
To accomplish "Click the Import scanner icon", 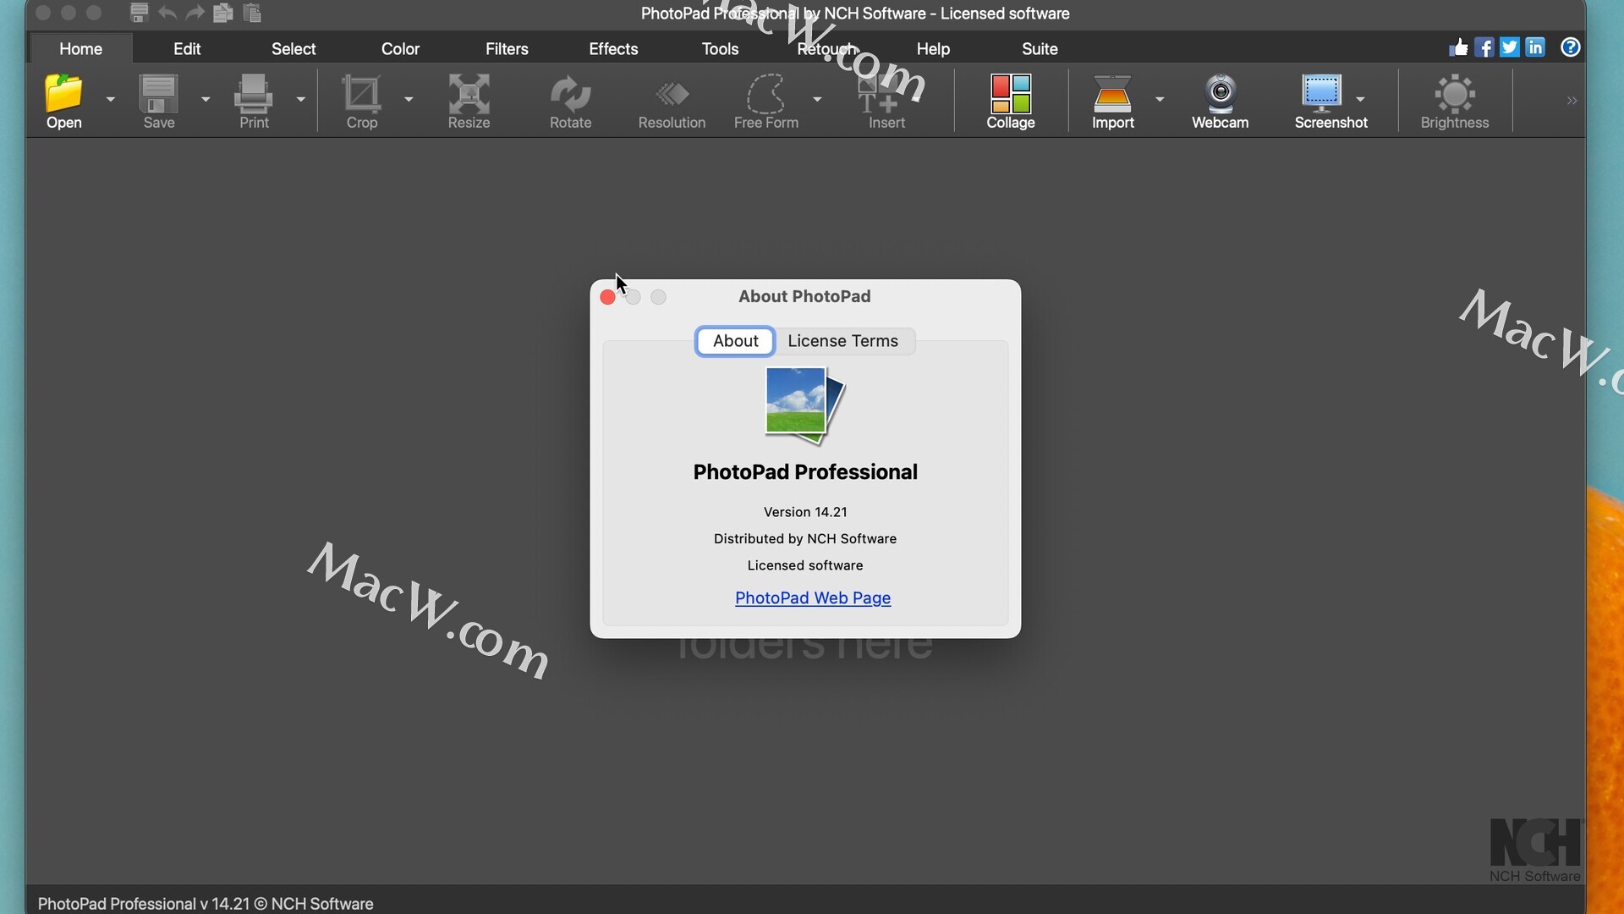I will 1111,95.
